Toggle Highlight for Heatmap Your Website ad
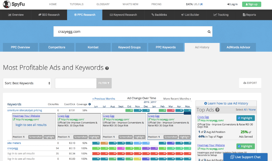The width and height of the screenshot is (272, 161). [246, 146]
